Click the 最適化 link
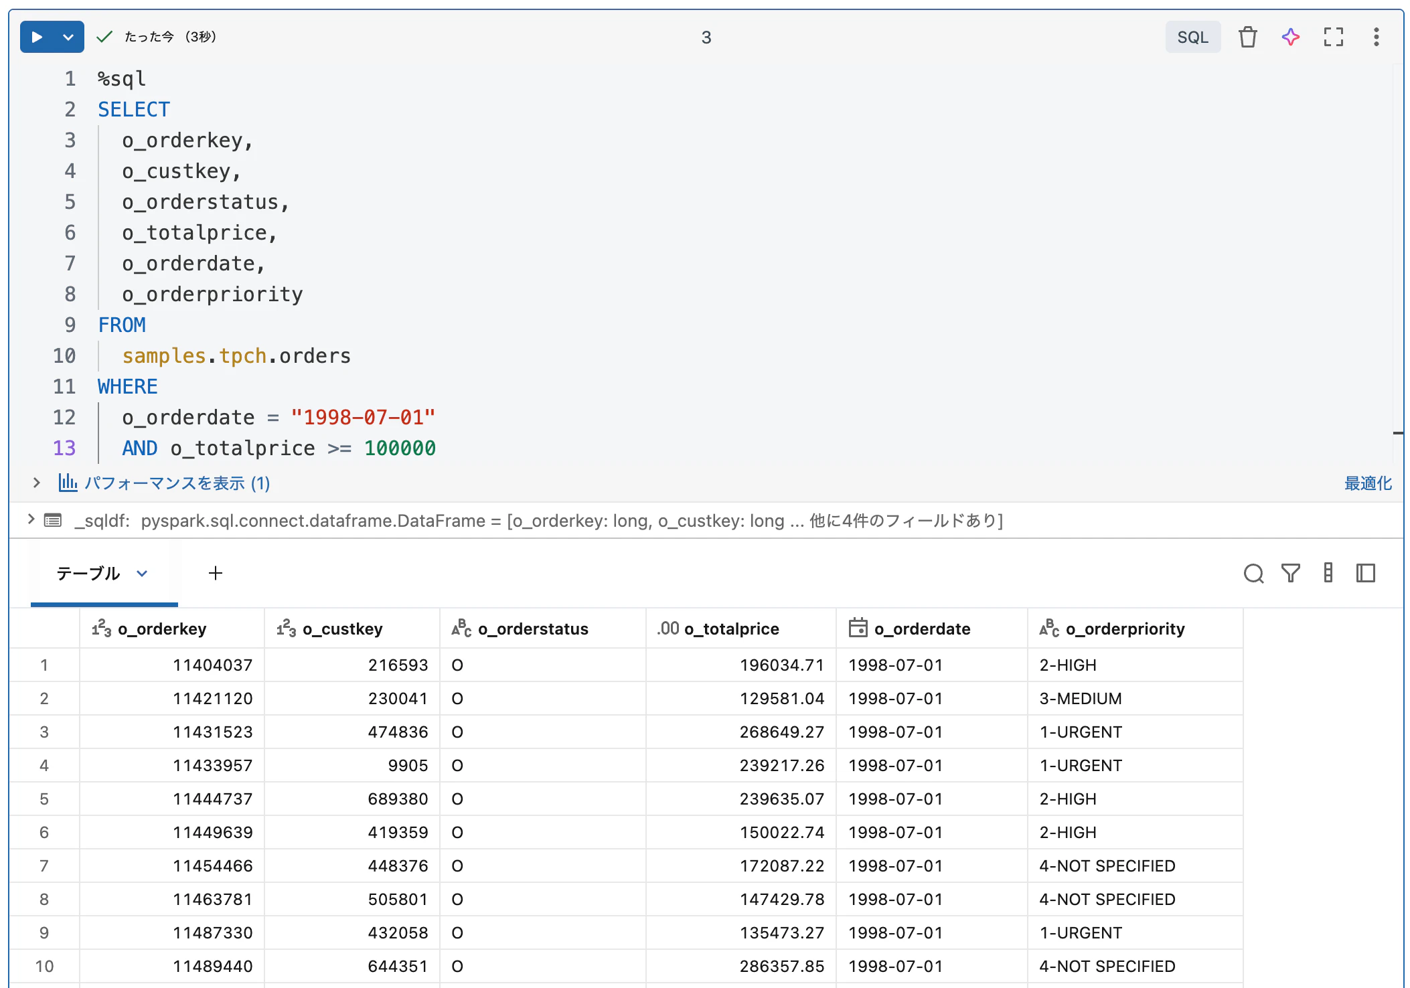Viewport: 1410px width, 988px height. pos(1368,483)
